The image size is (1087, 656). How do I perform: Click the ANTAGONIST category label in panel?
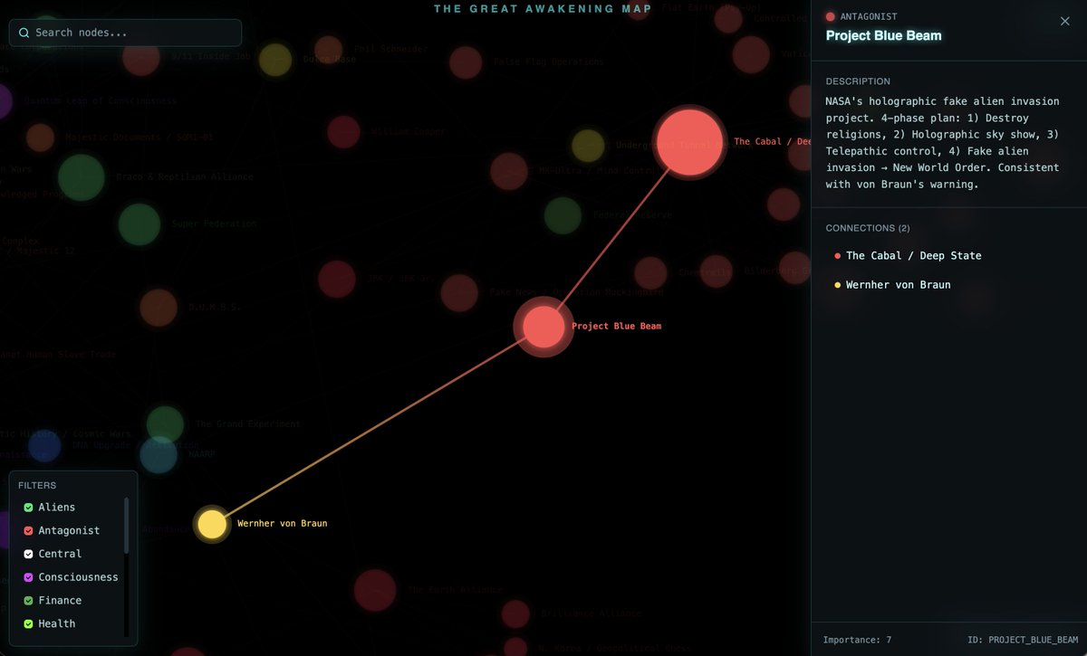tap(869, 16)
